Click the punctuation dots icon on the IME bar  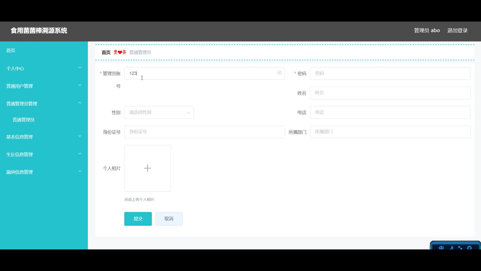click(x=460, y=247)
